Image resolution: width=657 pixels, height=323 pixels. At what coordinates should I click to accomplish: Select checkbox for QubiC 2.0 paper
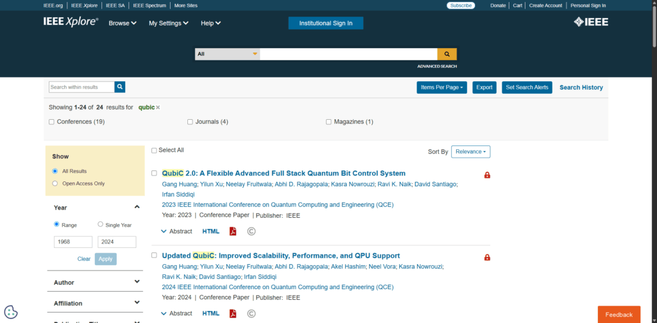154,173
